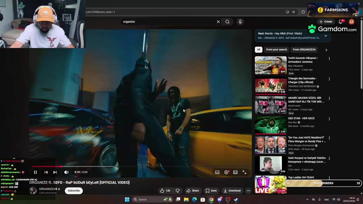Select From ORGANIZE34 chip
Viewport: 363px width, 204px height.
click(304, 50)
